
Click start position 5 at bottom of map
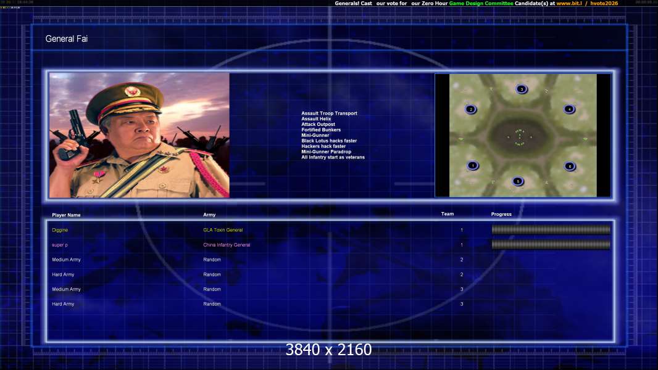click(x=518, y=181)
